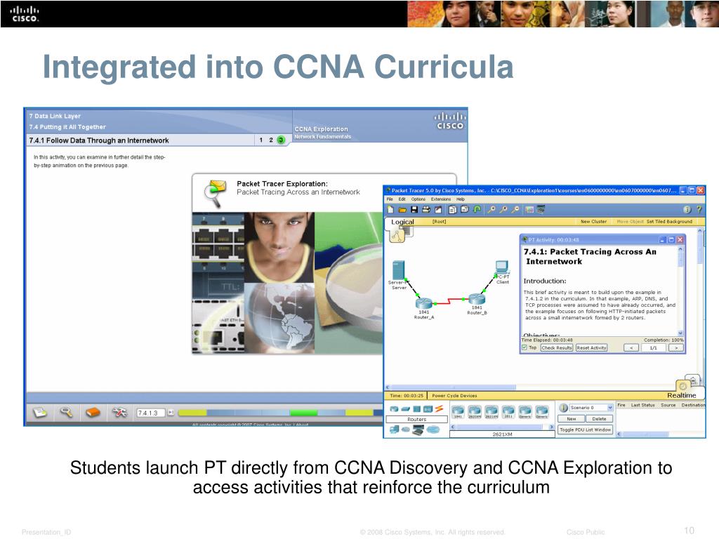The height and width of the screenshot is (539, 719).
Task: Go to page 1 of section 7.4.1
Action: coord(261,140)
